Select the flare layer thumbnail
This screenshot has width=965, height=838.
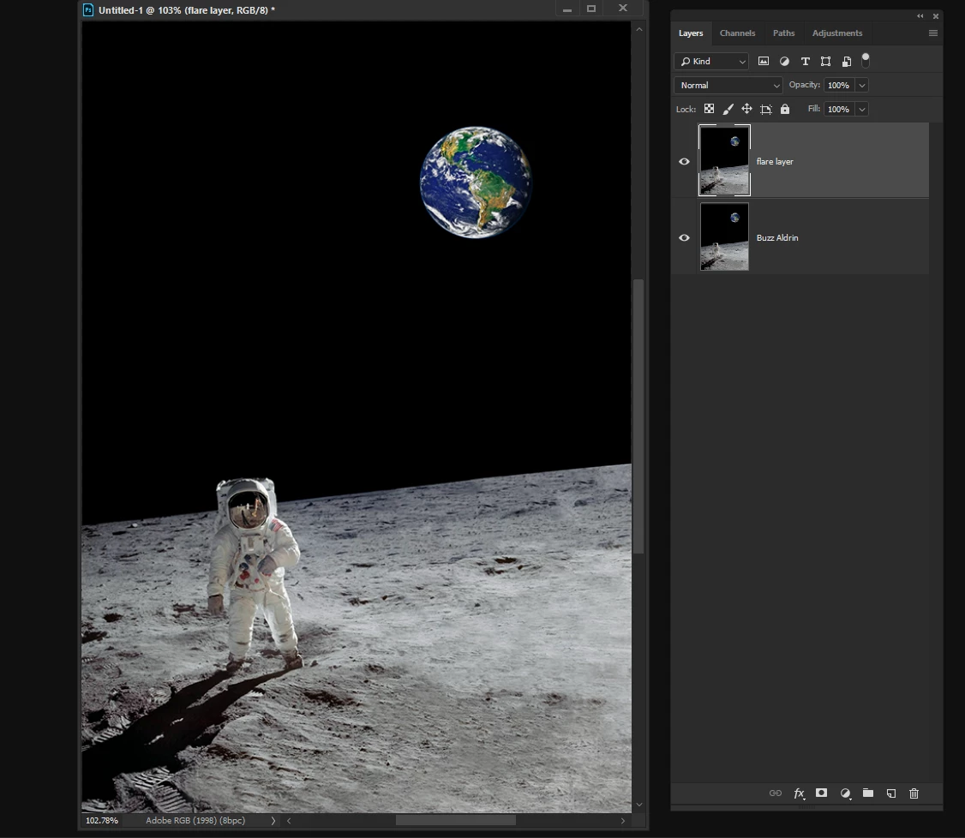[x=724, y=160]
